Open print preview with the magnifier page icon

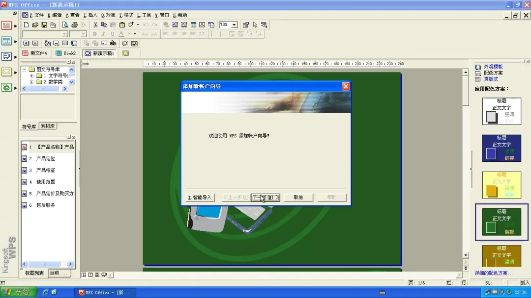point(65,25)
